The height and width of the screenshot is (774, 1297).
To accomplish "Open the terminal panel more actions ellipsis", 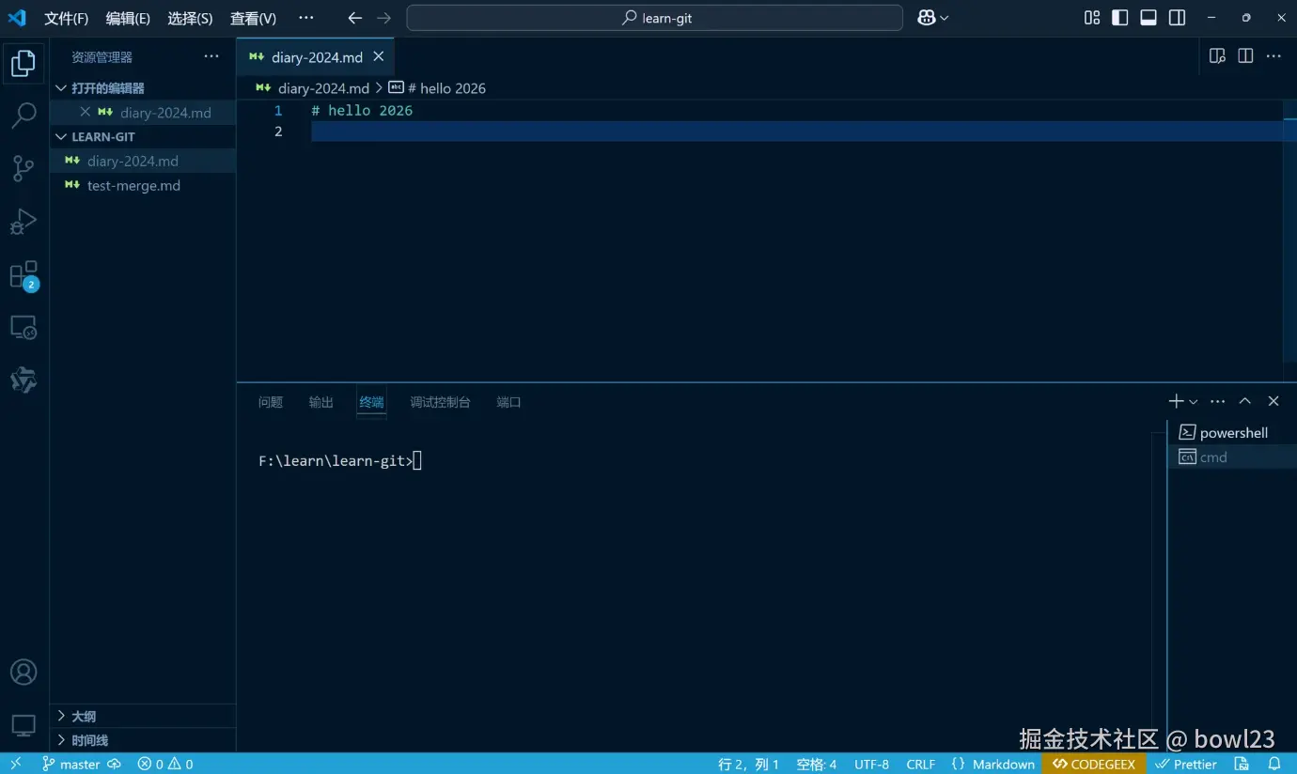I will [1218, 401].
